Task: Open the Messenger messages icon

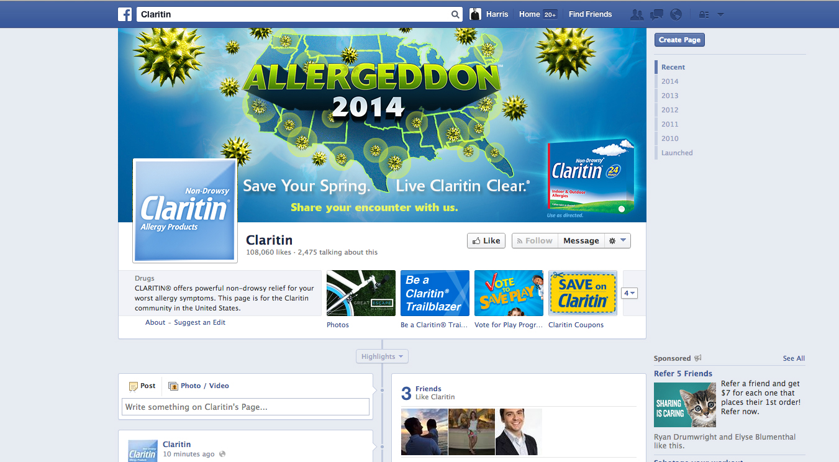Action: [656, 14]
